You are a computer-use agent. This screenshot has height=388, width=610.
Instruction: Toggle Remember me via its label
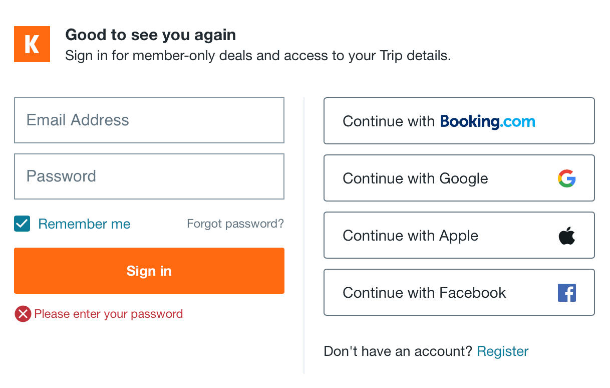click(84, 224)
